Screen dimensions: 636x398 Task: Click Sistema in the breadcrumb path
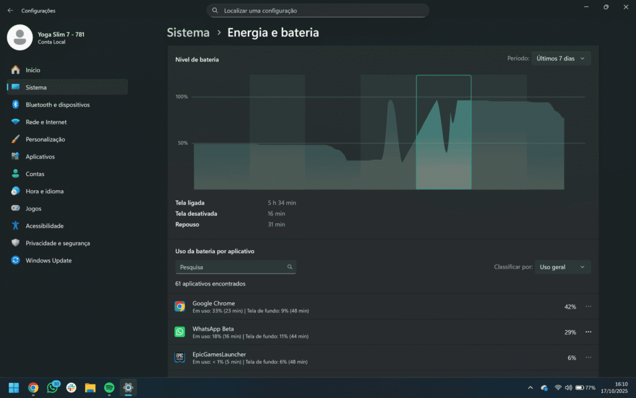pyautogui.click(x=188, y=32)
